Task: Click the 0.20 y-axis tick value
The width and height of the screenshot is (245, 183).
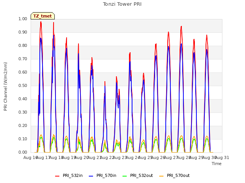Action: point(23,125)
